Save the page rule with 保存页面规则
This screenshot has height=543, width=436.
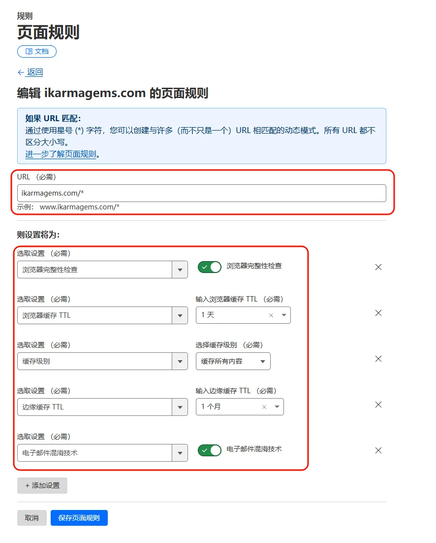79,518
